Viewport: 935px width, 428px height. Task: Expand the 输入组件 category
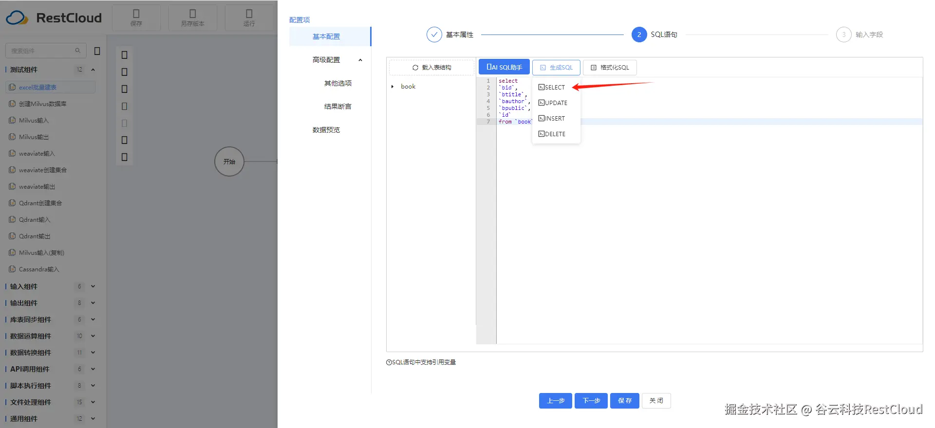pos(93,286)
